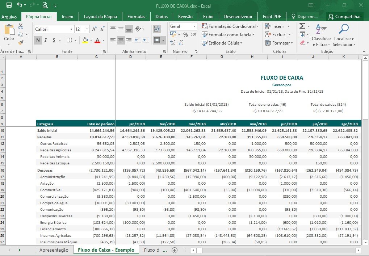Click the vertical scrollbar down arrow
The width and height of the screenshot is (369, 256).
(365, 242)
